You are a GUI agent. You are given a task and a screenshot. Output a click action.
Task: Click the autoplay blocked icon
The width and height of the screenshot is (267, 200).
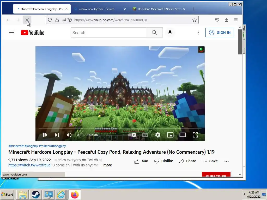pyautogui.click(x=70, y=20)
